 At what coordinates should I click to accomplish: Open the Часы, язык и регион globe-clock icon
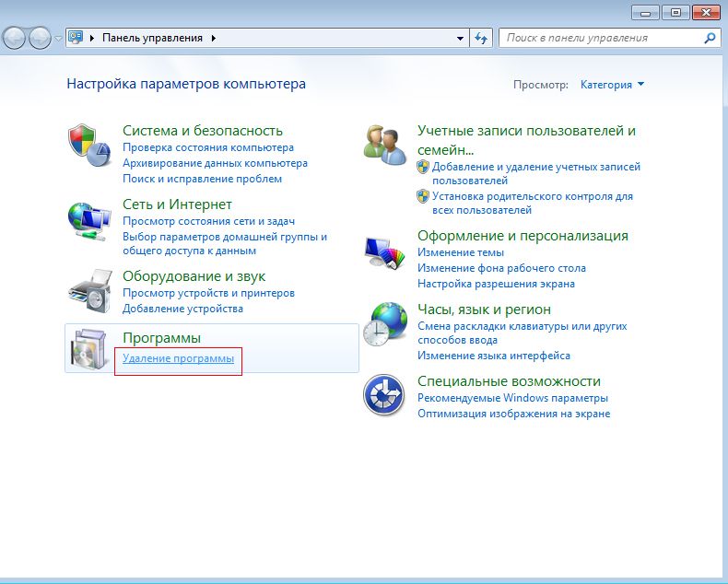coord(385,324)
